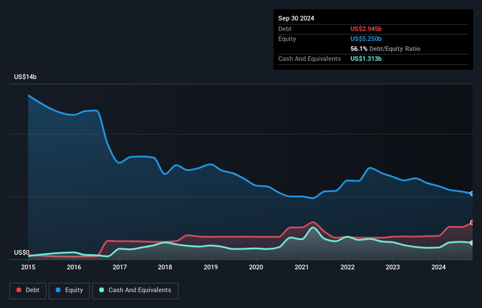This screenshot has width=482, height=308.
Task: Select the teal Cash endpoint marker
Action: click(x=472, y=243)
